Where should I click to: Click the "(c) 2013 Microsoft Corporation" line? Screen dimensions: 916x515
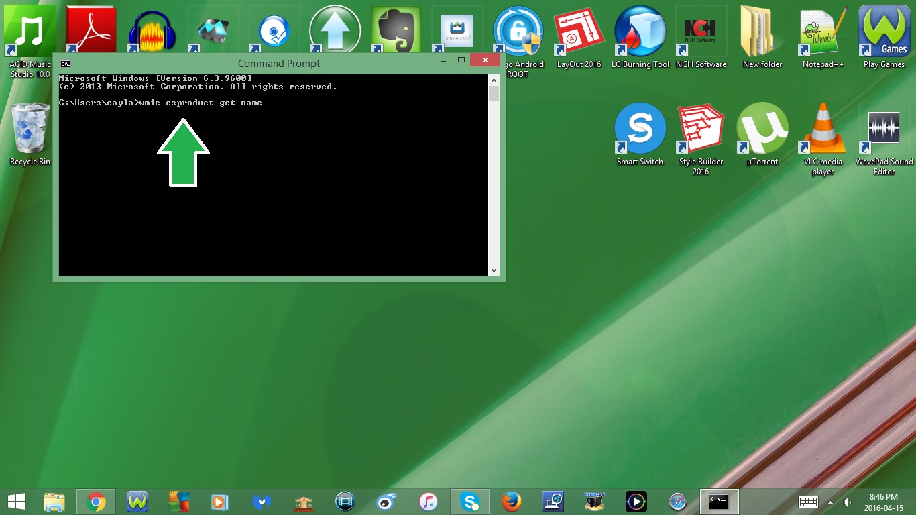198,87
